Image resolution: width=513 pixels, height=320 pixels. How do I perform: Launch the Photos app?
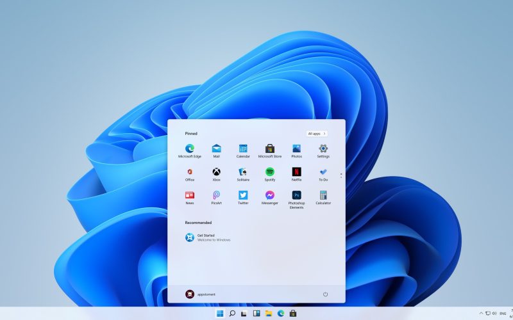(x=296, y=151)
